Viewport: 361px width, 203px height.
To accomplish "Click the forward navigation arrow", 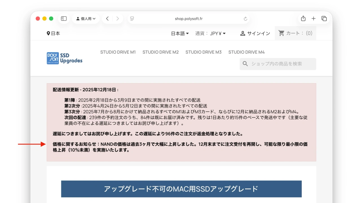I will click(x=118, y=19).
